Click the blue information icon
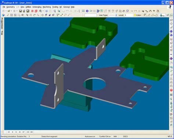174x139 pixels. coord(87,11)
